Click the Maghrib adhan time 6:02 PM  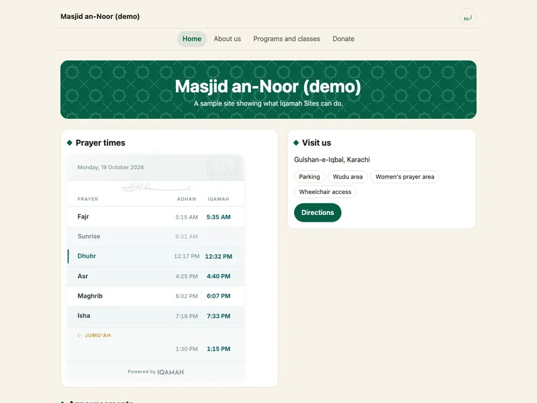click(x=187, y=296)
